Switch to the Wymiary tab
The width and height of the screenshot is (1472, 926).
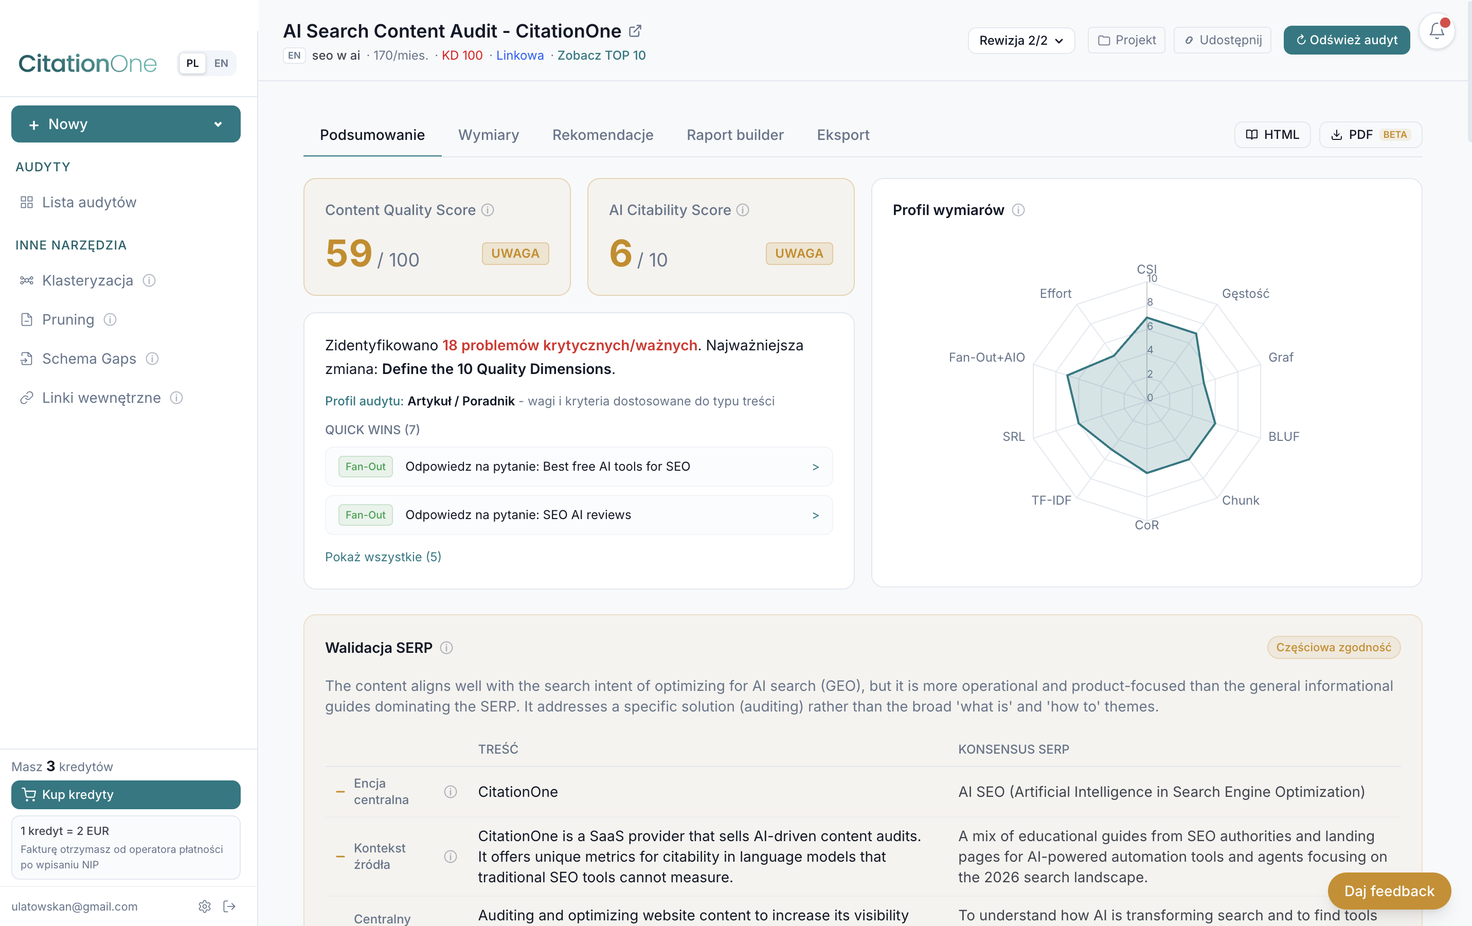point(489,135)
